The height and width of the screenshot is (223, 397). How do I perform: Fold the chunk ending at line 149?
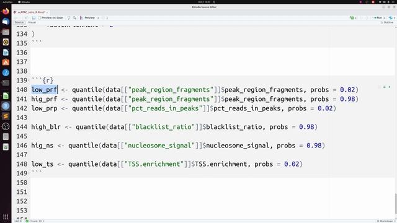click(x=29, y=173)
